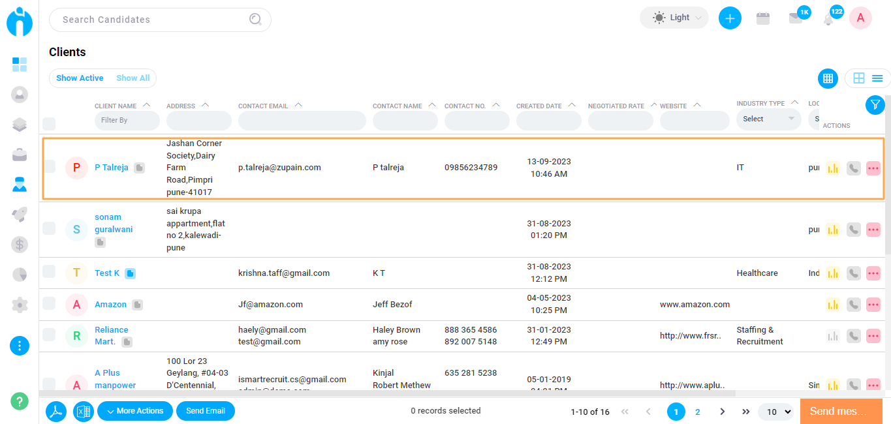Go to page 2

[x=698, y=412]
